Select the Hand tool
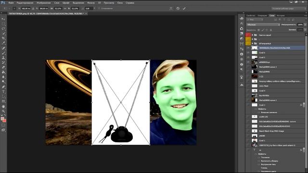 tap(3, 107)
